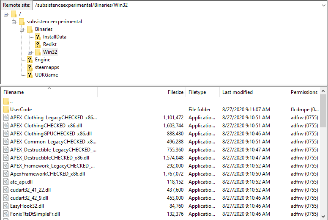Screen dimensions: 328x220
Task: Click file list scrollbar down arrow
Action: (323, 217)
